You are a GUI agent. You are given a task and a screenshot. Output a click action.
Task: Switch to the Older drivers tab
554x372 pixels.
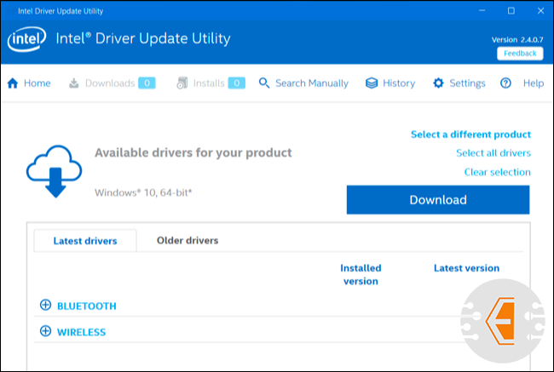pos(188,241)
